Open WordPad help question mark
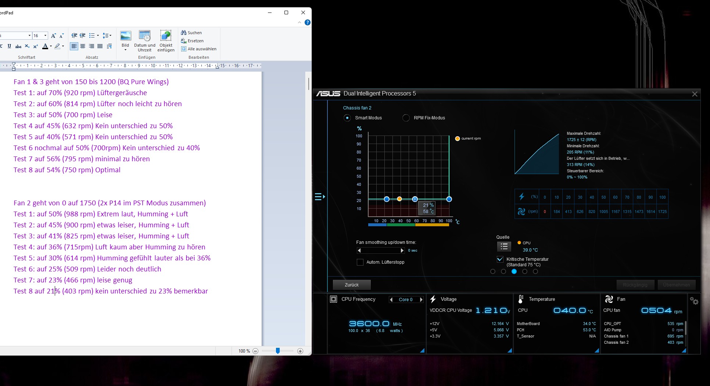The width and height of the screenshot is (710, 386). [308, 22]
